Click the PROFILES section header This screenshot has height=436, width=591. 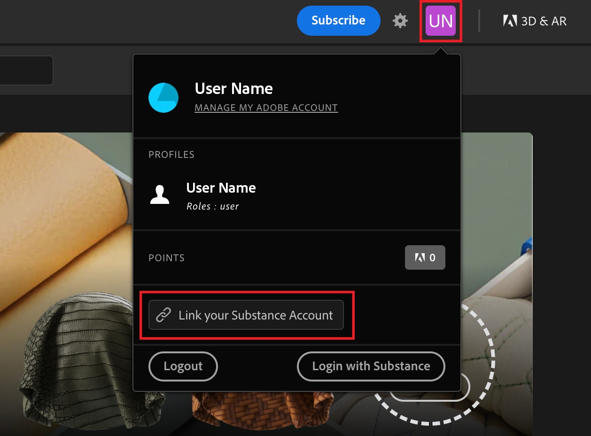coord(171,155)
